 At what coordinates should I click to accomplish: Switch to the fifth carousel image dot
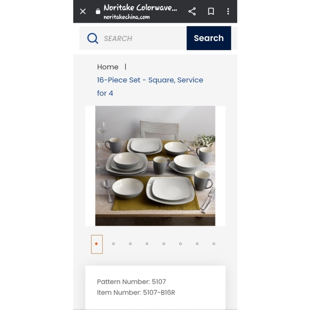pyautogui.click(x=164, y=244)
